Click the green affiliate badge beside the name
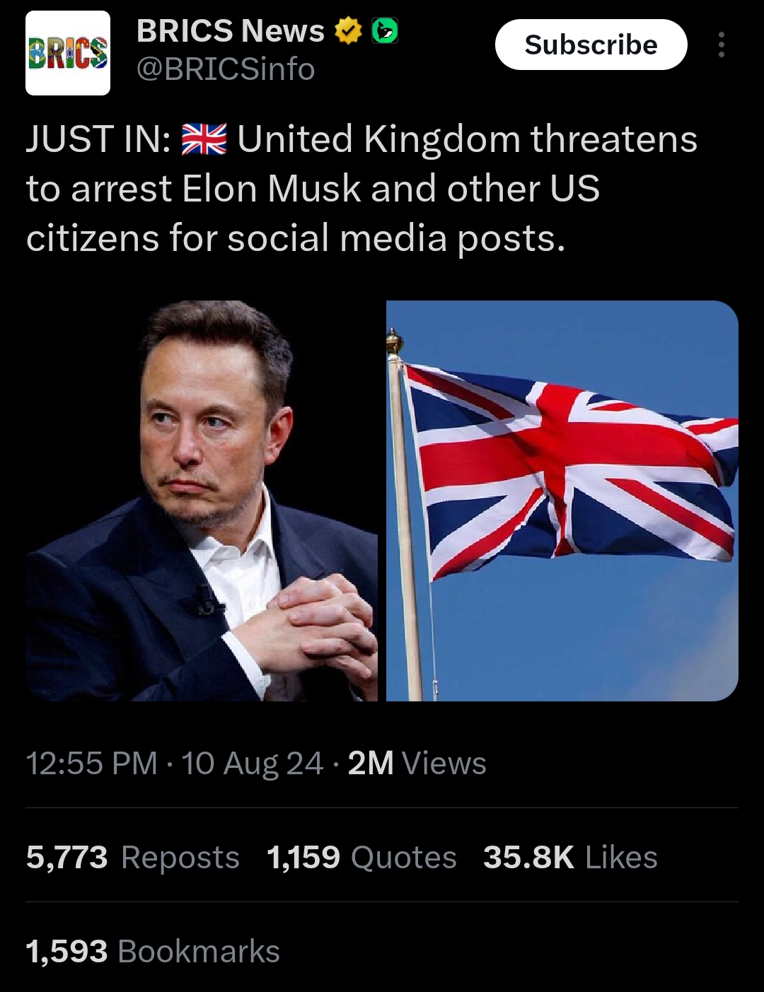The image size is (764, 992). (x=385, y=31)
